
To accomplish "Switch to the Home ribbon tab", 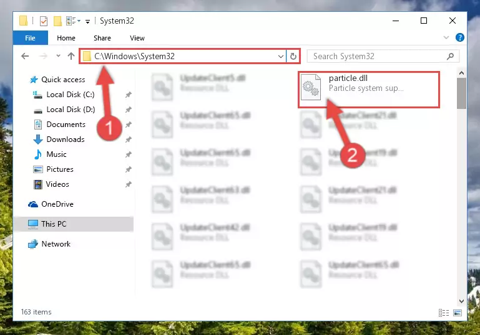I will (66, 38).
